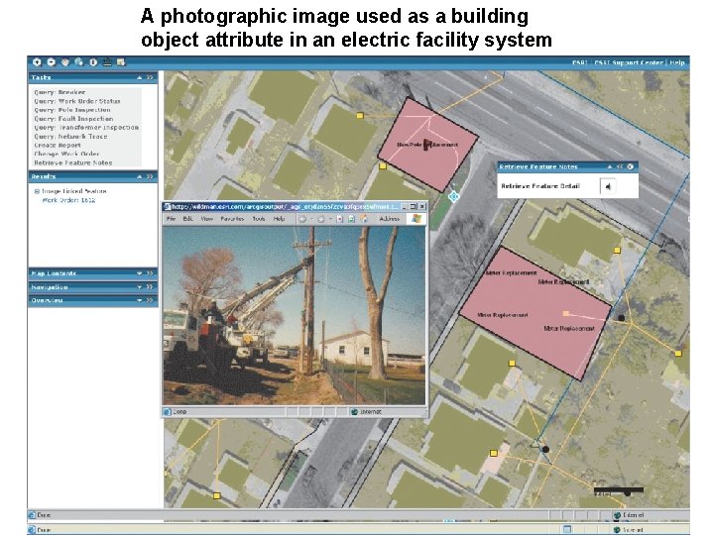Open the Retrieve Feature Notes task
The width and height of the screenshot is (714, 535).
point(72,162)
